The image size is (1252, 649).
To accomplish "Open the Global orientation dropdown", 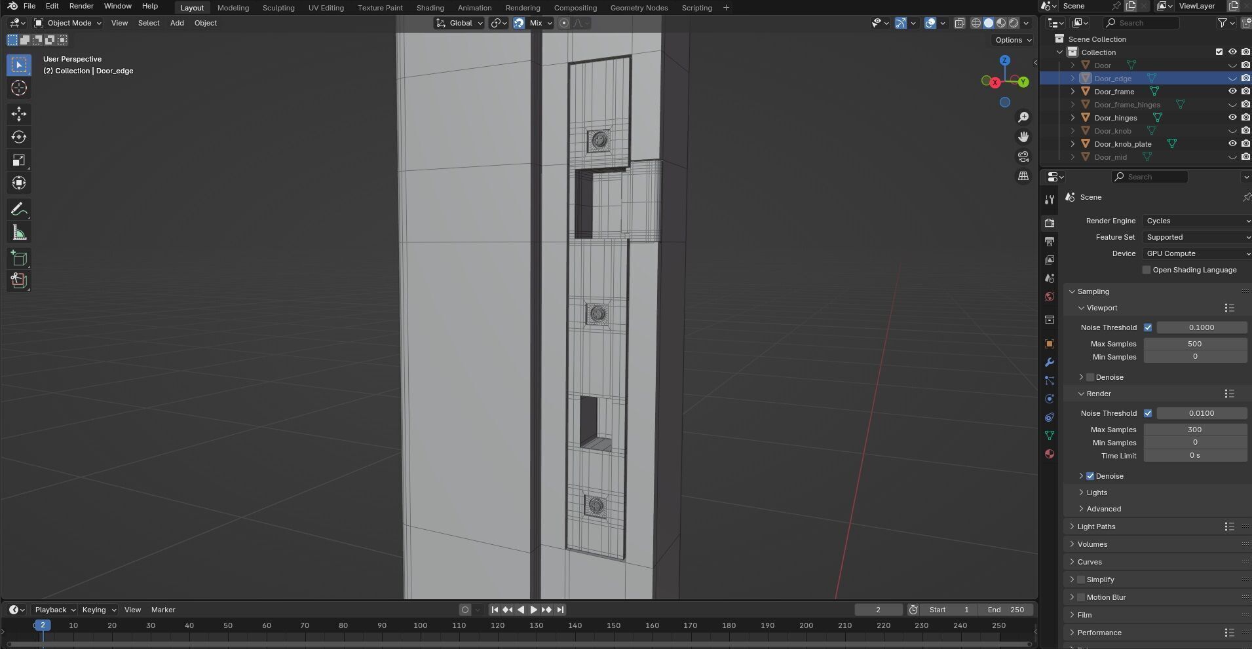I will [x=459, y=23].
